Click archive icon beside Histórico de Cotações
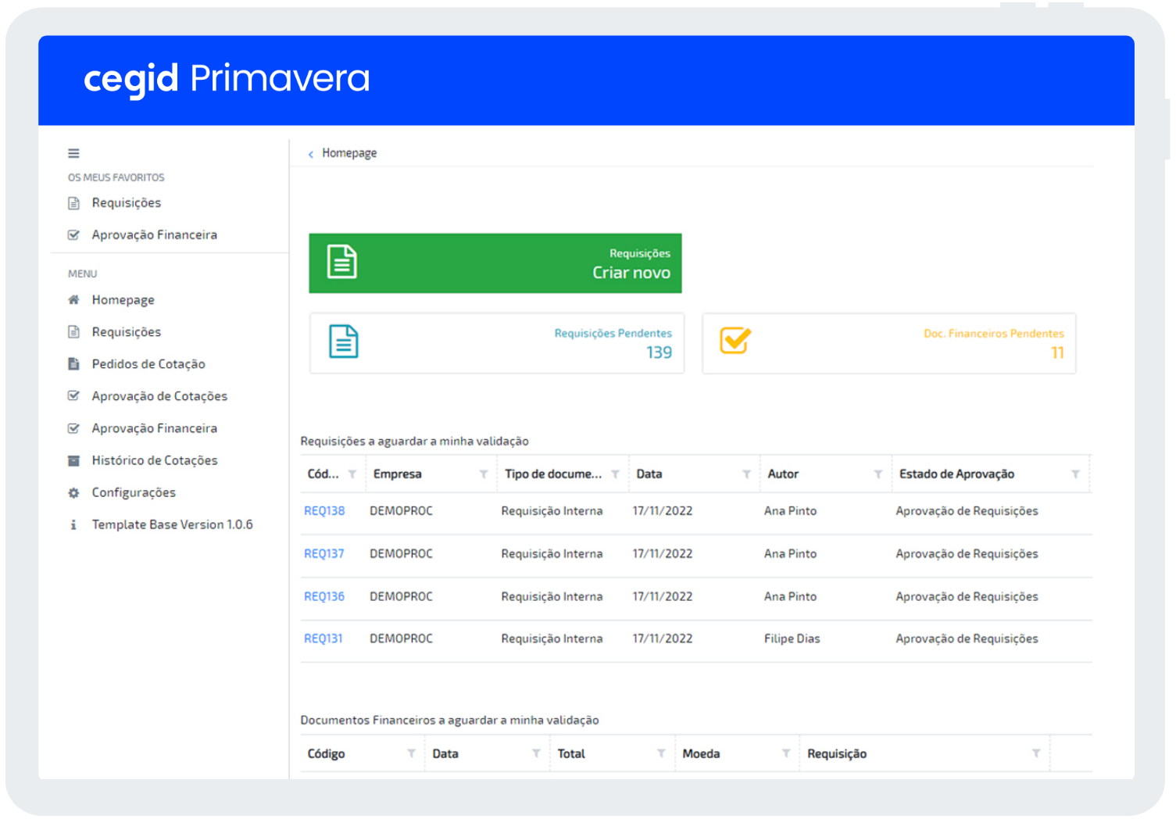 pyautogui.click(x=73, y=461)
